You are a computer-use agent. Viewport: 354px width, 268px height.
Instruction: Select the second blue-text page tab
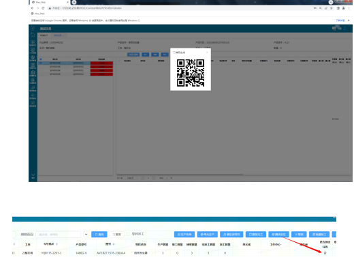(x=59, y=35)
